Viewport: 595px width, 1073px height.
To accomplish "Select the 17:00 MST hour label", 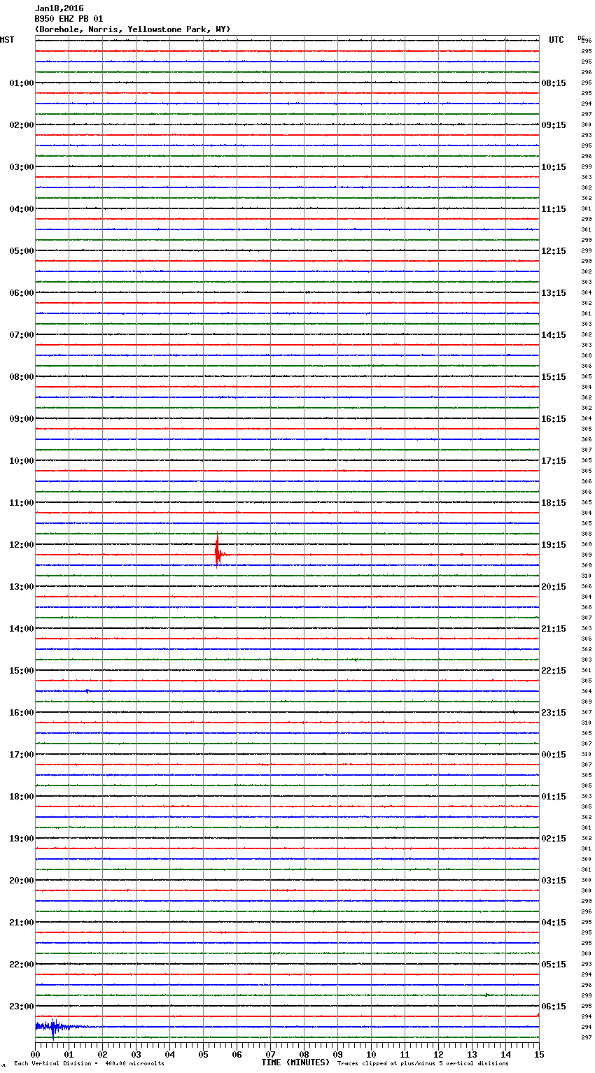I will click(x=22, y=755).
